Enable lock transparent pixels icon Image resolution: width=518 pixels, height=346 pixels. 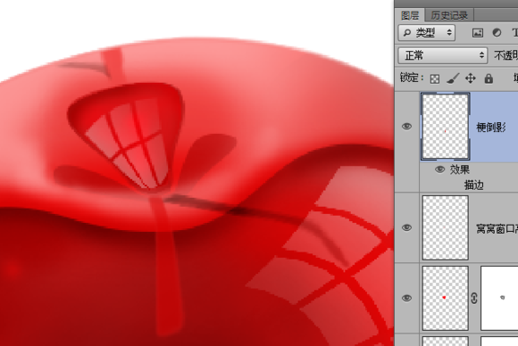[x=435, y=78]
